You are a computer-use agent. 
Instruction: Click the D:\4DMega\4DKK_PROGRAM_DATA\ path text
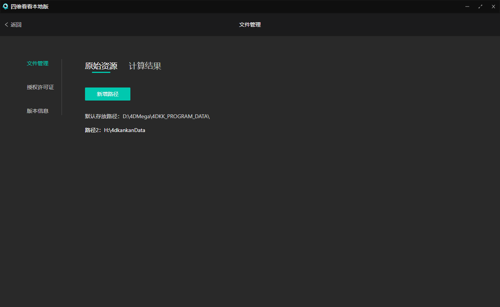tap(166, 116)
